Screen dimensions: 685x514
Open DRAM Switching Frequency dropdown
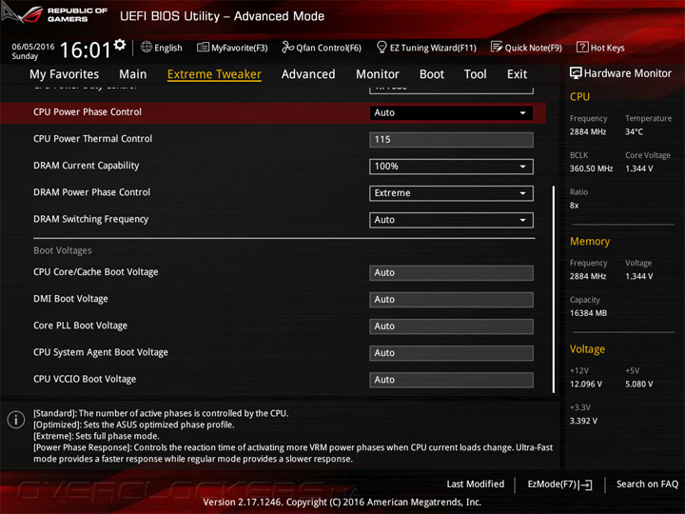point(451,220)
